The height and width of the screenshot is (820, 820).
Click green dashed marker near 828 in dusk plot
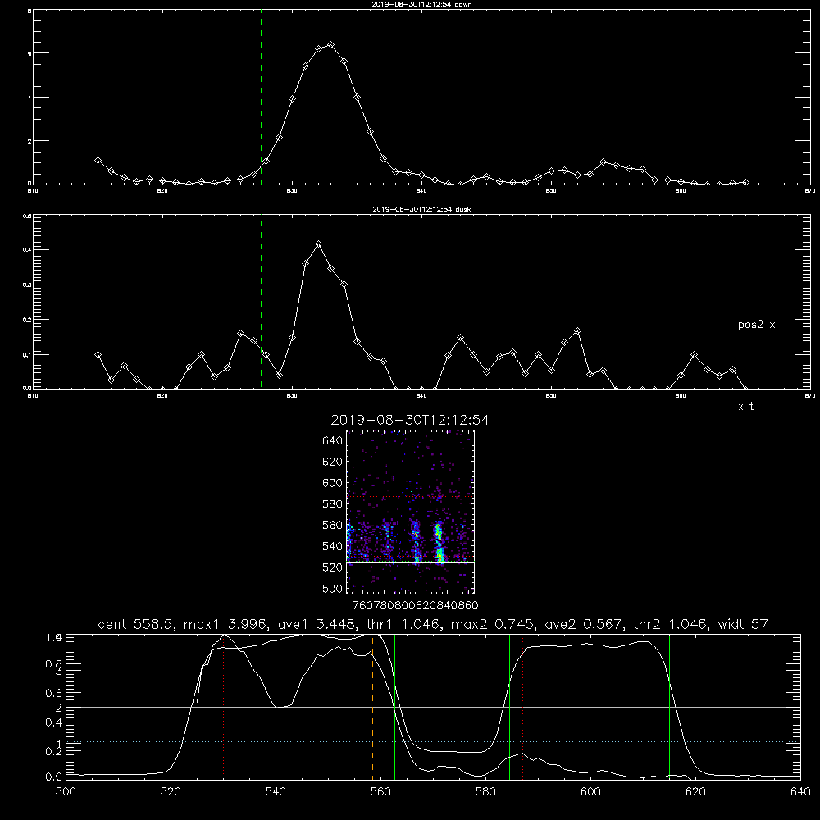[261, 303]
